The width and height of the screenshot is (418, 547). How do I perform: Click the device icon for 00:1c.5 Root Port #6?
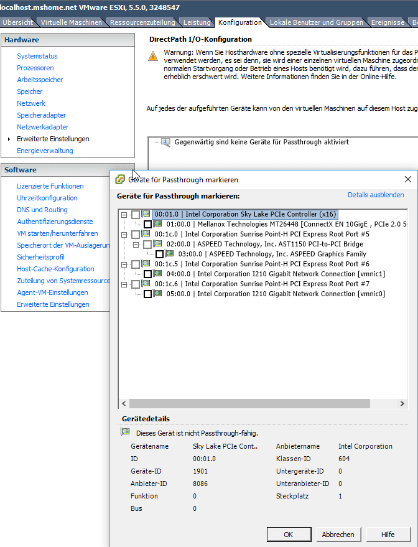(x=146, y=263)
